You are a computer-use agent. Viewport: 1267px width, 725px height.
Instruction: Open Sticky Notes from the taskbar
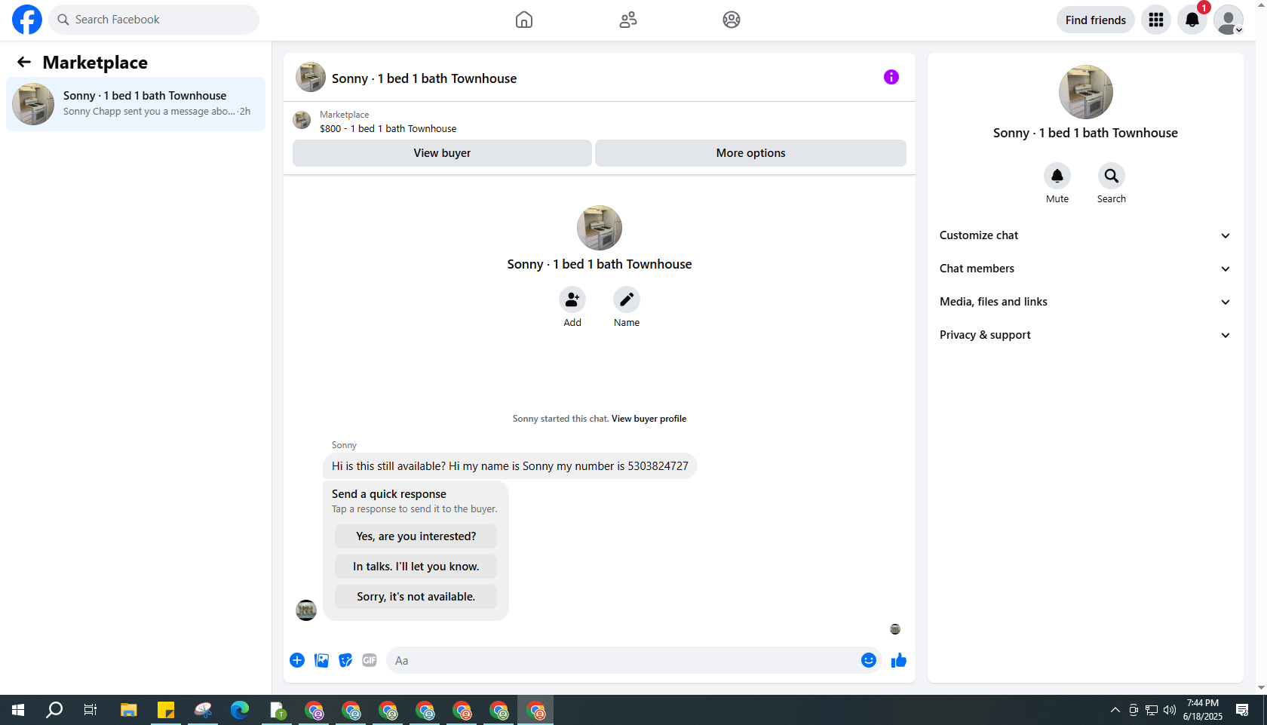[166, 710]
